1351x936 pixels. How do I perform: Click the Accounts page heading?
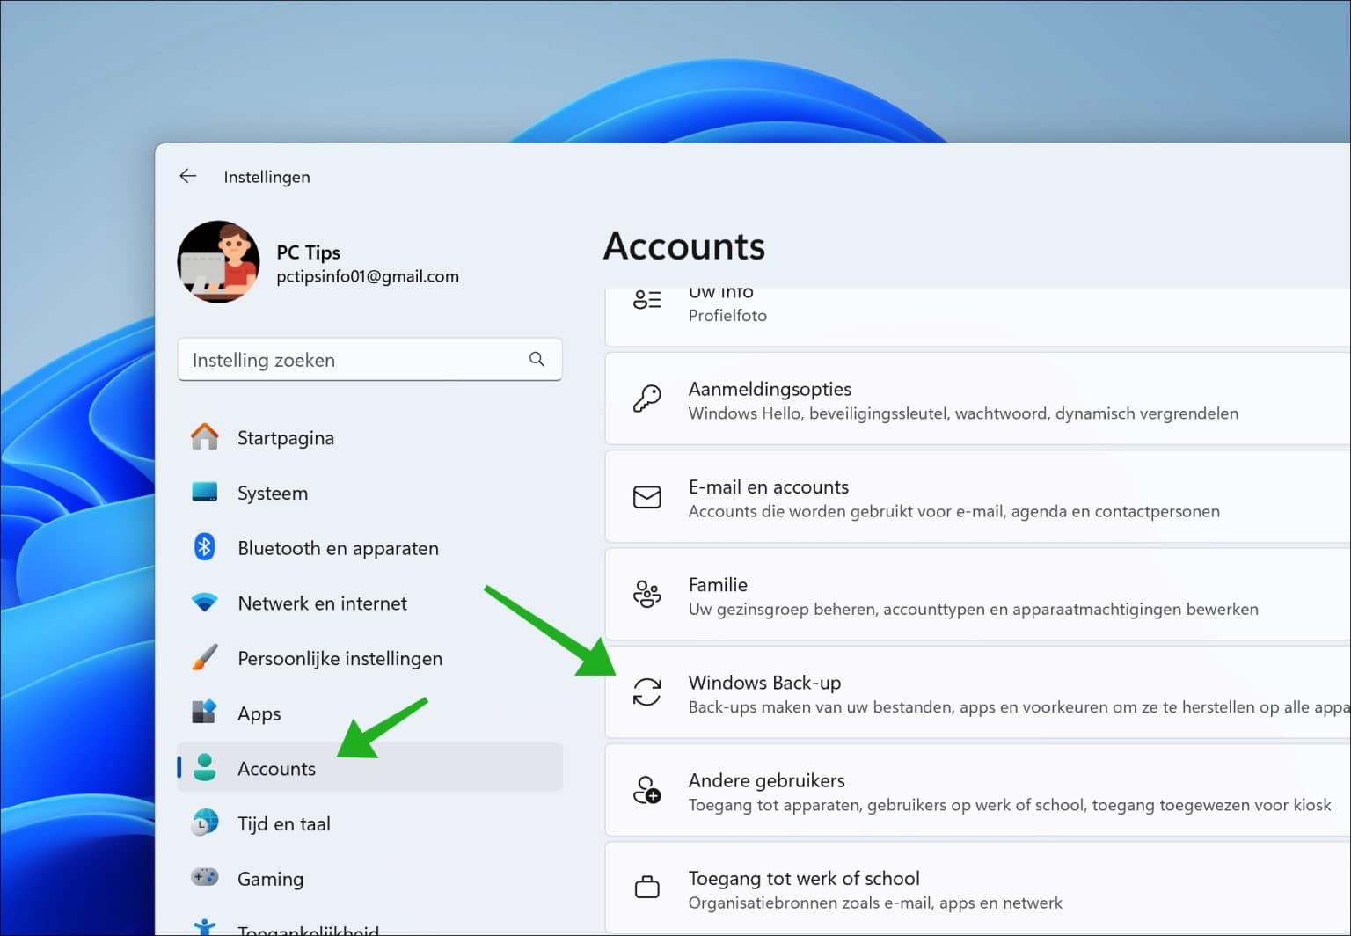pos(684,246)
